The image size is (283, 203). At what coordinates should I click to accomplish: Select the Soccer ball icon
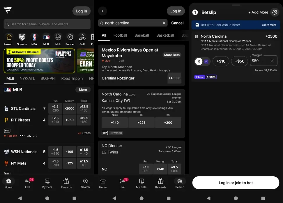pos(70,37)
